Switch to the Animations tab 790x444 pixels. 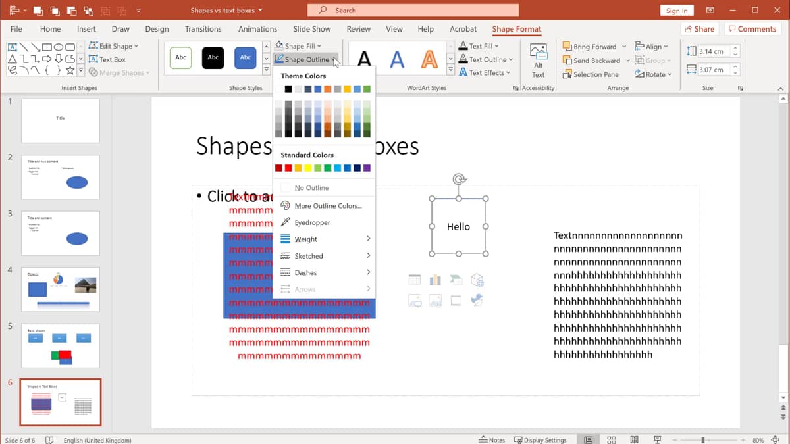tap(257, 29)
